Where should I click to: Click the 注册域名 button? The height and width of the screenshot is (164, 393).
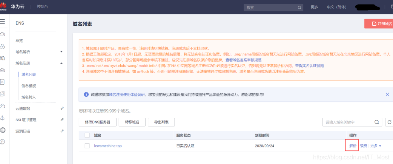(x=379, y=23)
